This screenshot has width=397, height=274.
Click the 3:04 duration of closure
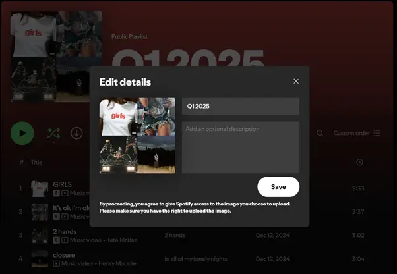click(x=358, y=259)
